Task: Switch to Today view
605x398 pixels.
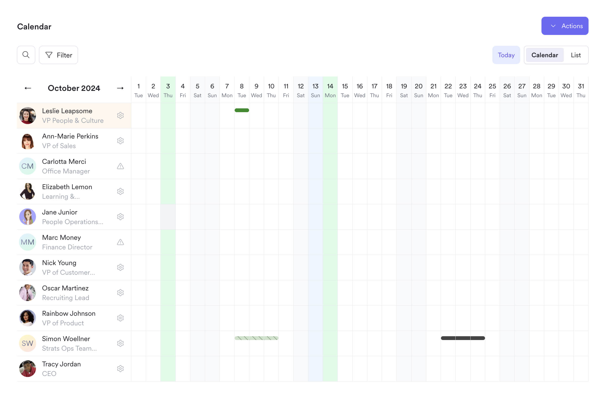Action: coord(506,55)
